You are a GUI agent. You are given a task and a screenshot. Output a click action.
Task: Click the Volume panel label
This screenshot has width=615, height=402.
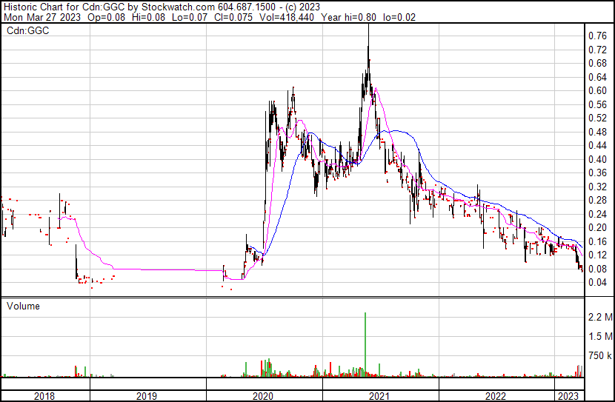pyautogui.click(x=23, y=306)
